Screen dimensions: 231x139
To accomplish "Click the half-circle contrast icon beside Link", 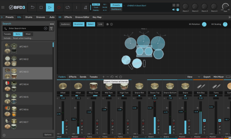I will click(107, 24).
